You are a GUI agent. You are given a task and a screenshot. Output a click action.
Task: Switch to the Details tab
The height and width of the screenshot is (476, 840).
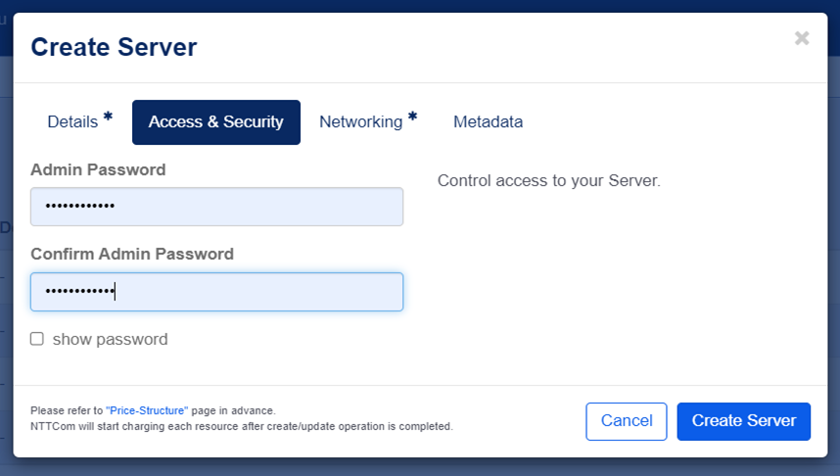tap(73, 122)
